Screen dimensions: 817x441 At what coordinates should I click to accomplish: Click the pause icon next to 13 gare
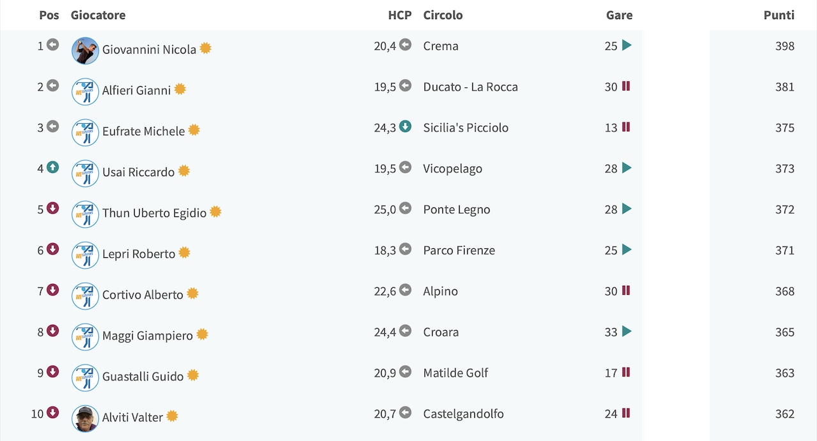click(x=626, y=127)
